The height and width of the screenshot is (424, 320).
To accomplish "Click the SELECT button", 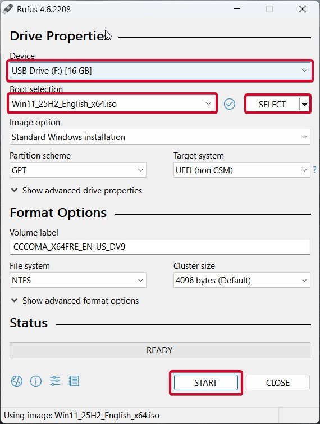I will tap(272, 105).
